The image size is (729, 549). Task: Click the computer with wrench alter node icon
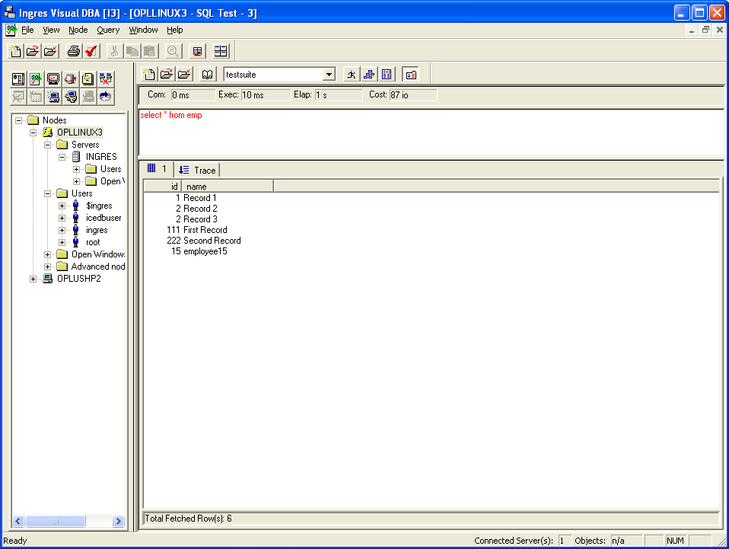tap(71, 97)
